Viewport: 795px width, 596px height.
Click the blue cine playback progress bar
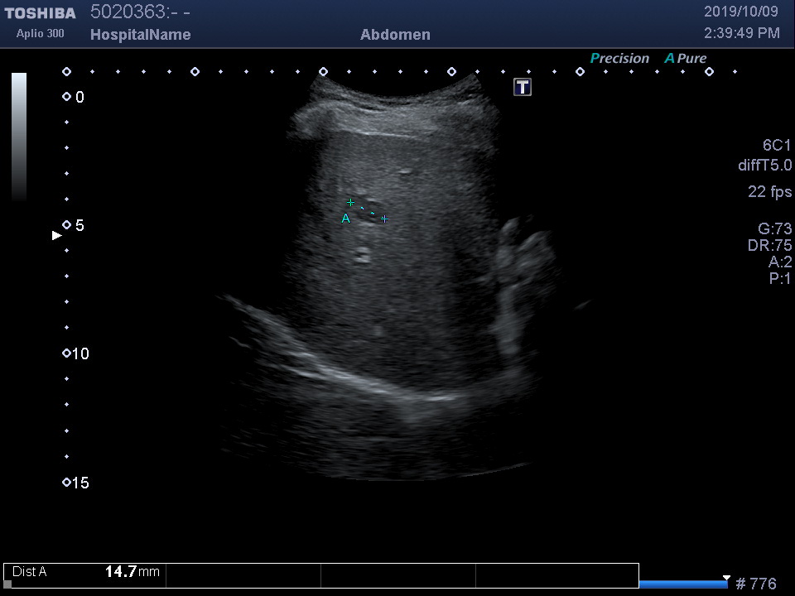pos(682,584)
